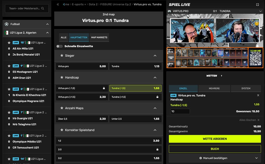Favorite the ES Mostagnem U21 match star
The height and width of the screenshot is (164, 265).
point(9,66)
